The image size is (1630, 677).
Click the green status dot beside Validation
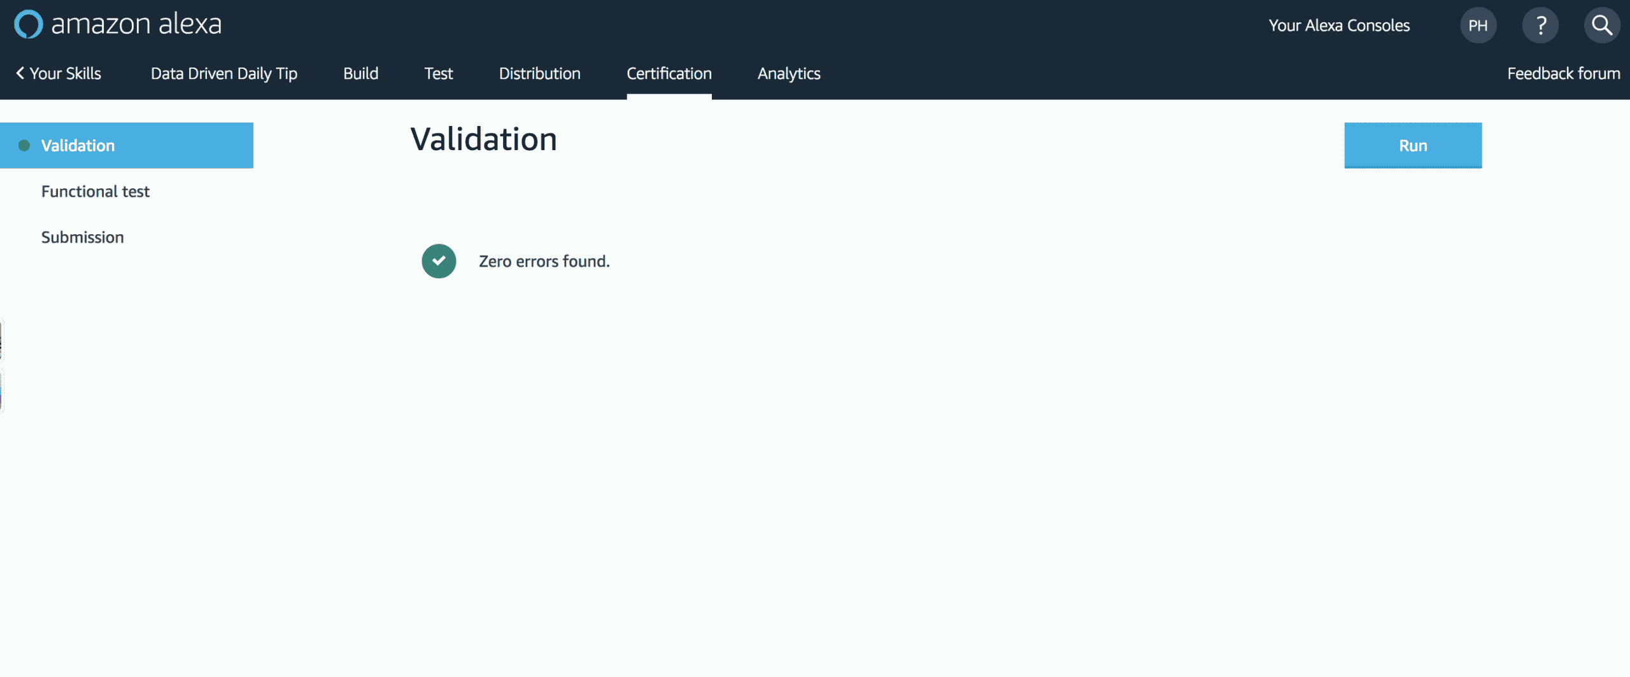[x=24, y=146]
